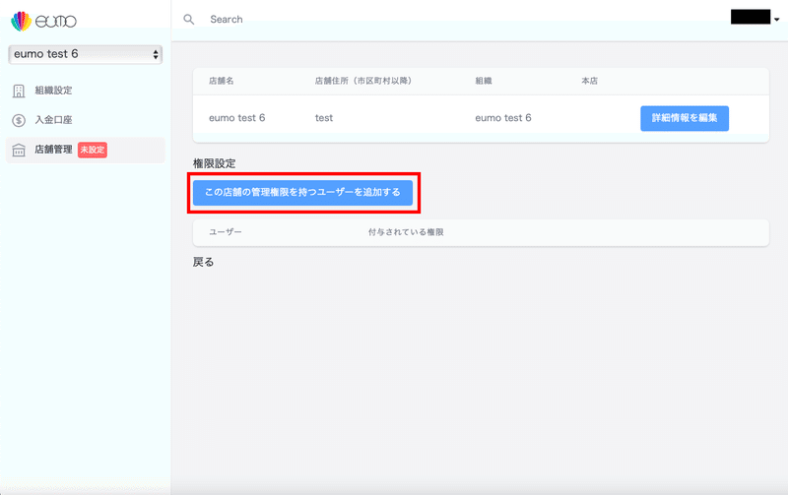This screenshot has height=495, width=788.
Task: Click the store name cell eumo test 6
Action: click(x=236, y=118)
